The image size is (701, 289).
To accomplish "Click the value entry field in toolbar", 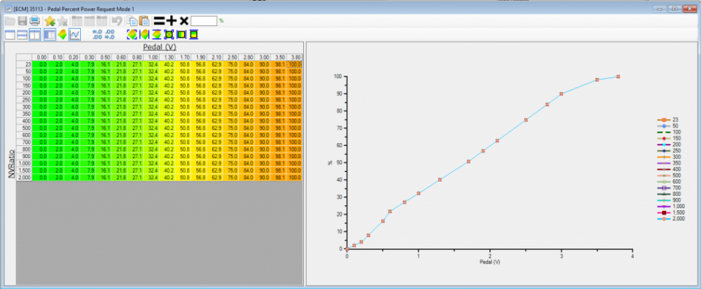I will point(204,20).
